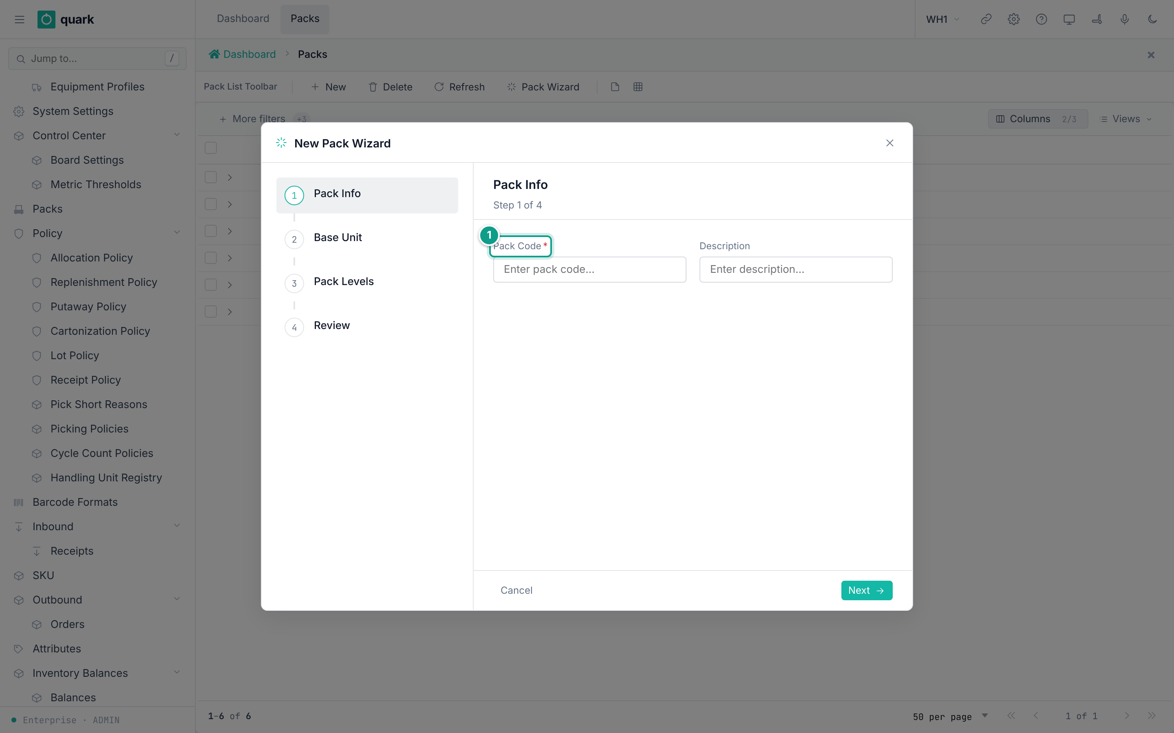
Task: Go to previous page arrow
Action: (1036, 716)
